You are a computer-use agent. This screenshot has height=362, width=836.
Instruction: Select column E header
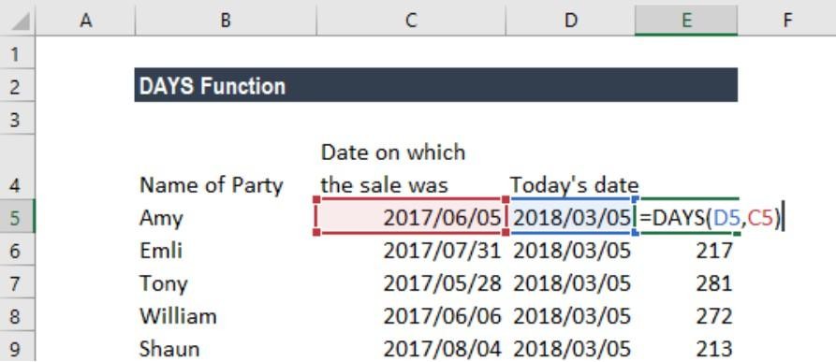(x=686, y=21)
